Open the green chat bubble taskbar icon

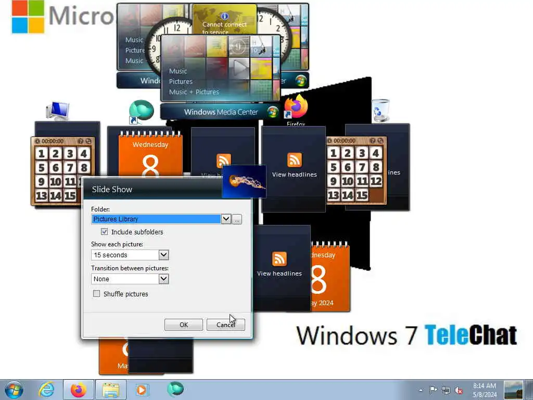point(175,389)
